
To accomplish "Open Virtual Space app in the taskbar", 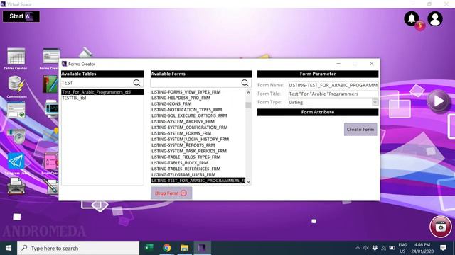I will point(202,248).
